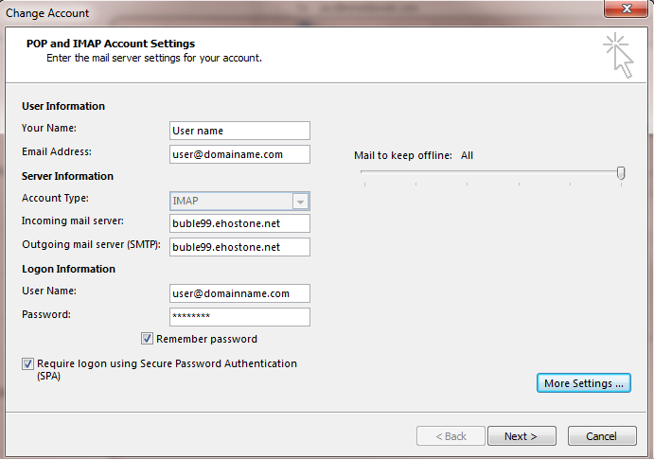Click the Mail to keep offline slider handle
654x459 pixels.
(x=621, y=172)
